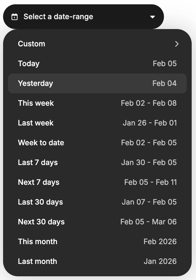
Task: Select the This month preset
Action: [x=38, y=242]
